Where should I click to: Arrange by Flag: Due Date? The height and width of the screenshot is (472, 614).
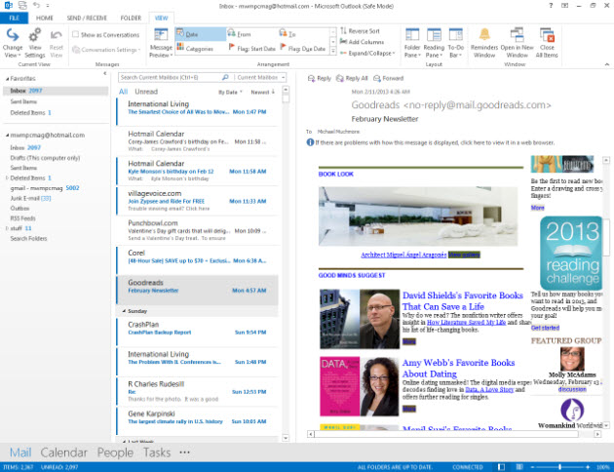coord(303,48)
